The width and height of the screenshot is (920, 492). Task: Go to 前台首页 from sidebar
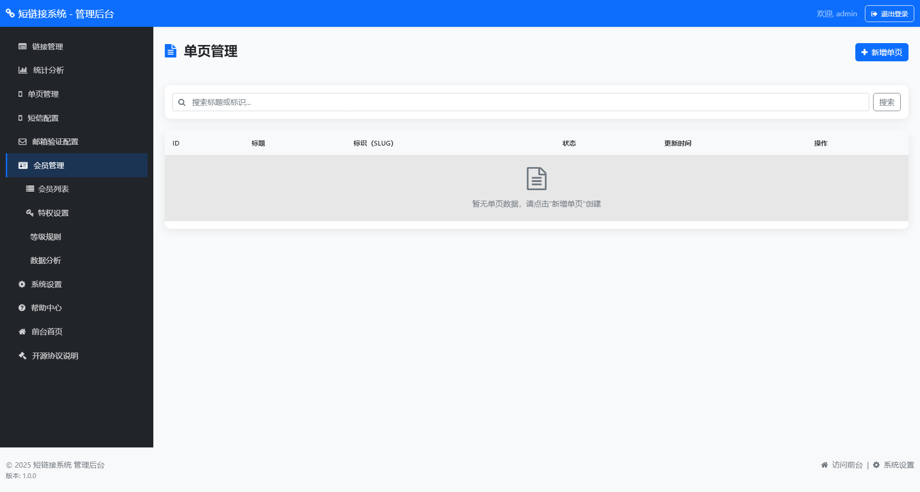click(x=77, y=332)
